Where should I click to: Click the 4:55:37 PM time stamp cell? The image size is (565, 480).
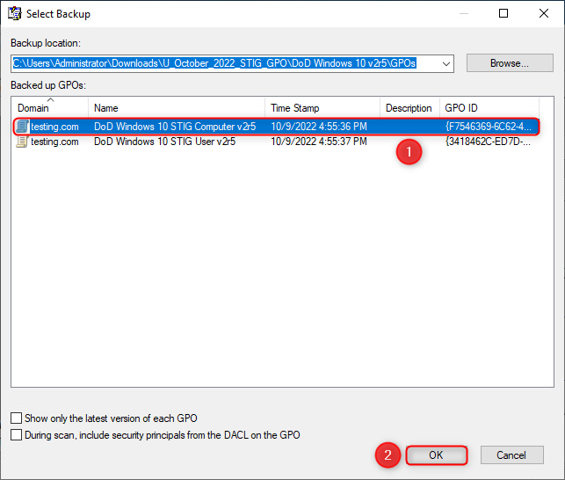[x=319, y=141]
